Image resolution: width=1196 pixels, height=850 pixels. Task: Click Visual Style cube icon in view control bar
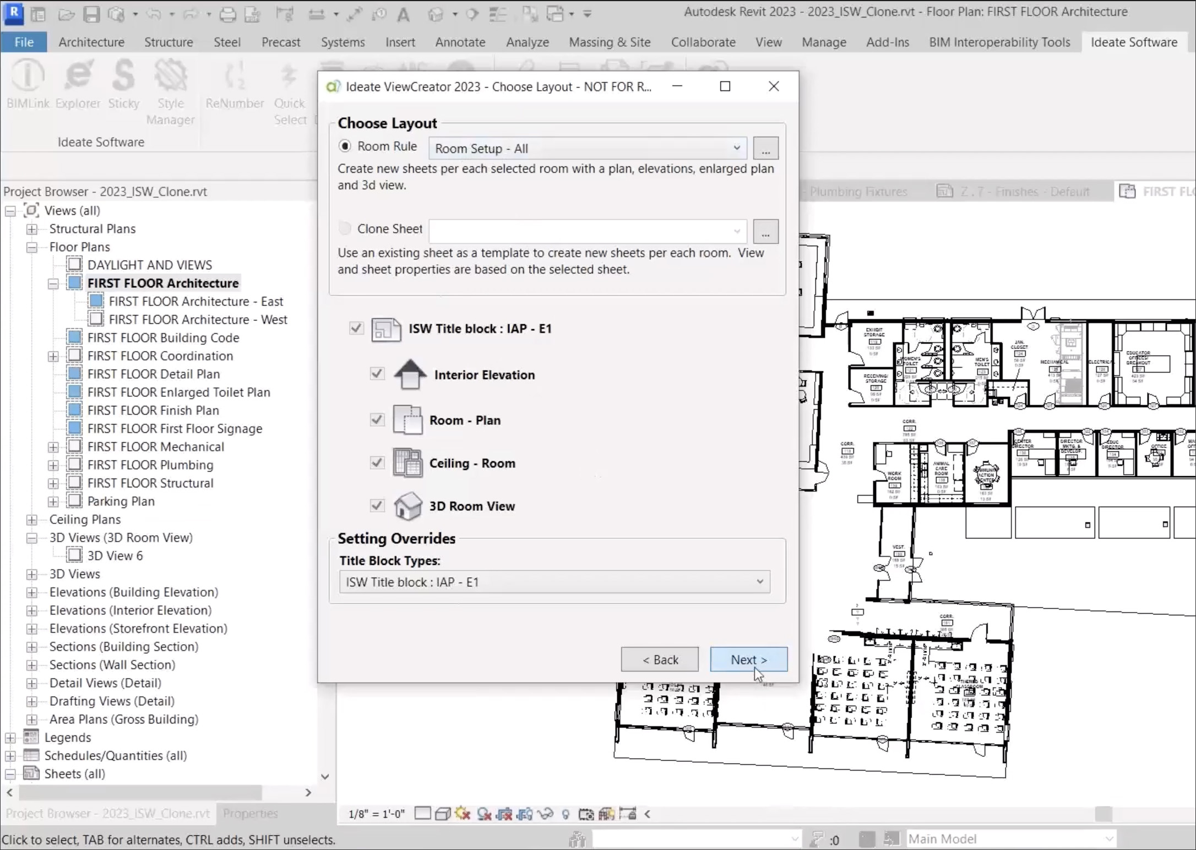coord(443,814)
